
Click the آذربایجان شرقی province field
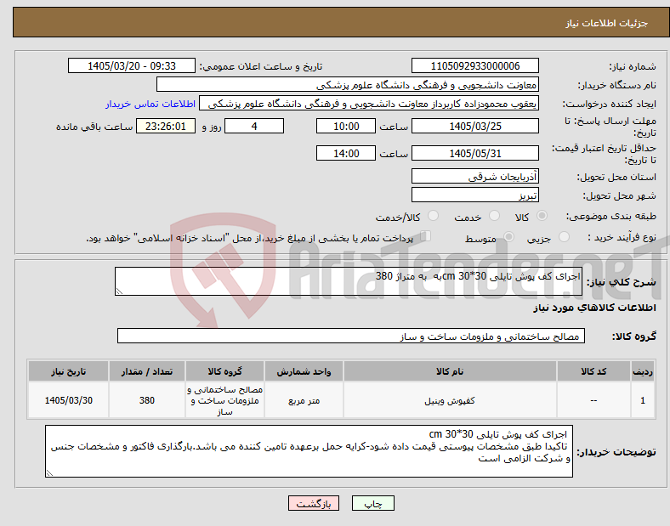click(474, 176)
